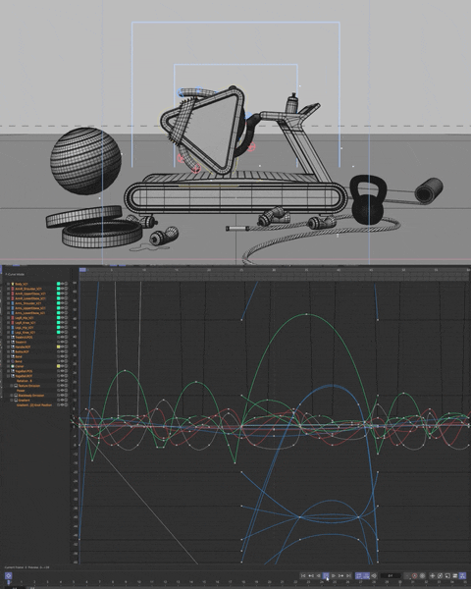Image resolution: width=471 pixels, height=589 pixels.
Task: Click the circular solo icon in Cloner row
Action: click(66, 366)
